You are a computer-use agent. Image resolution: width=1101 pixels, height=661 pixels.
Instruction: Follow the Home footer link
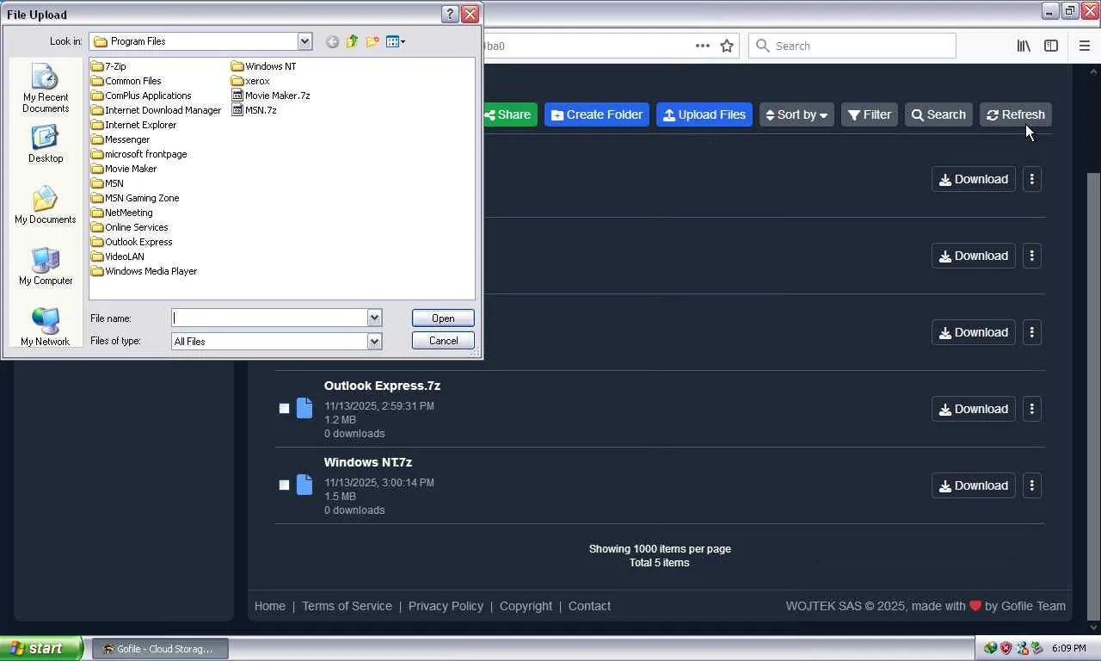(270, 606)
